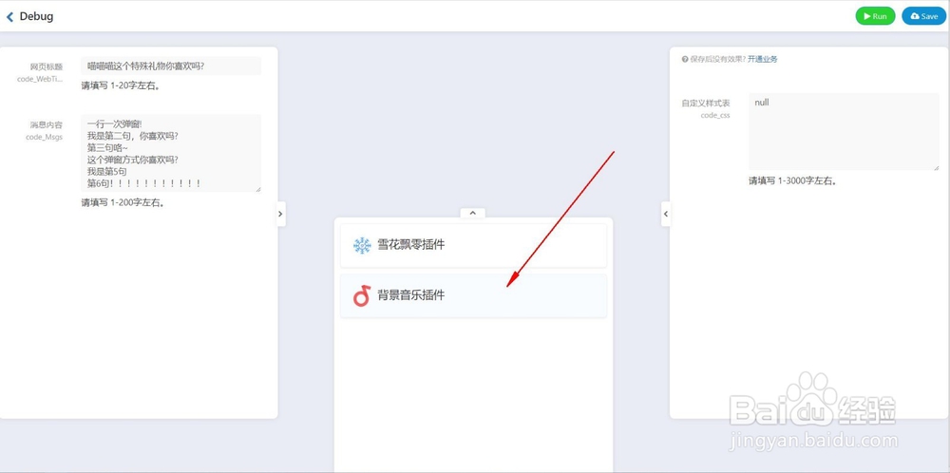Viewport: 950px width, 473px height.
Task: Click the code_Msgs field name
Action: point(45,137)
